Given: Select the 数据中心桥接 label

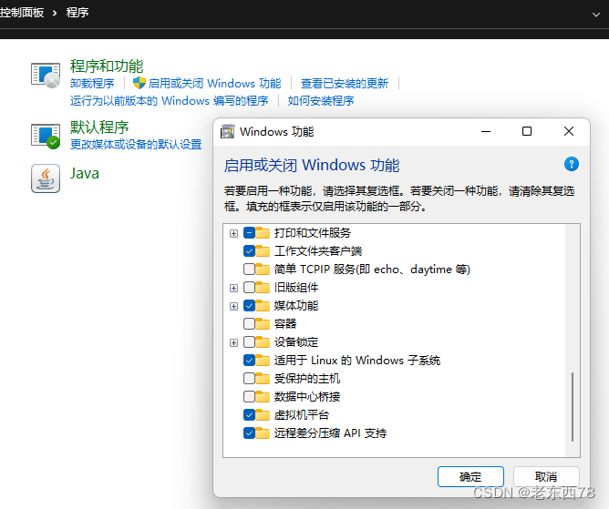Looking at the screenshot, I should tap(307, 397).
